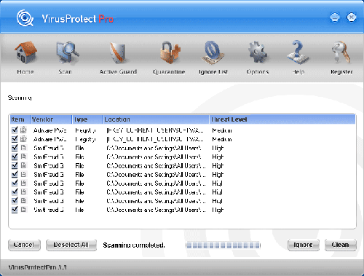Open the Ignore List icon
Image resolution: width=364 pixels, height=276 pixels.
pyautogui.click(x=213, y=52)
